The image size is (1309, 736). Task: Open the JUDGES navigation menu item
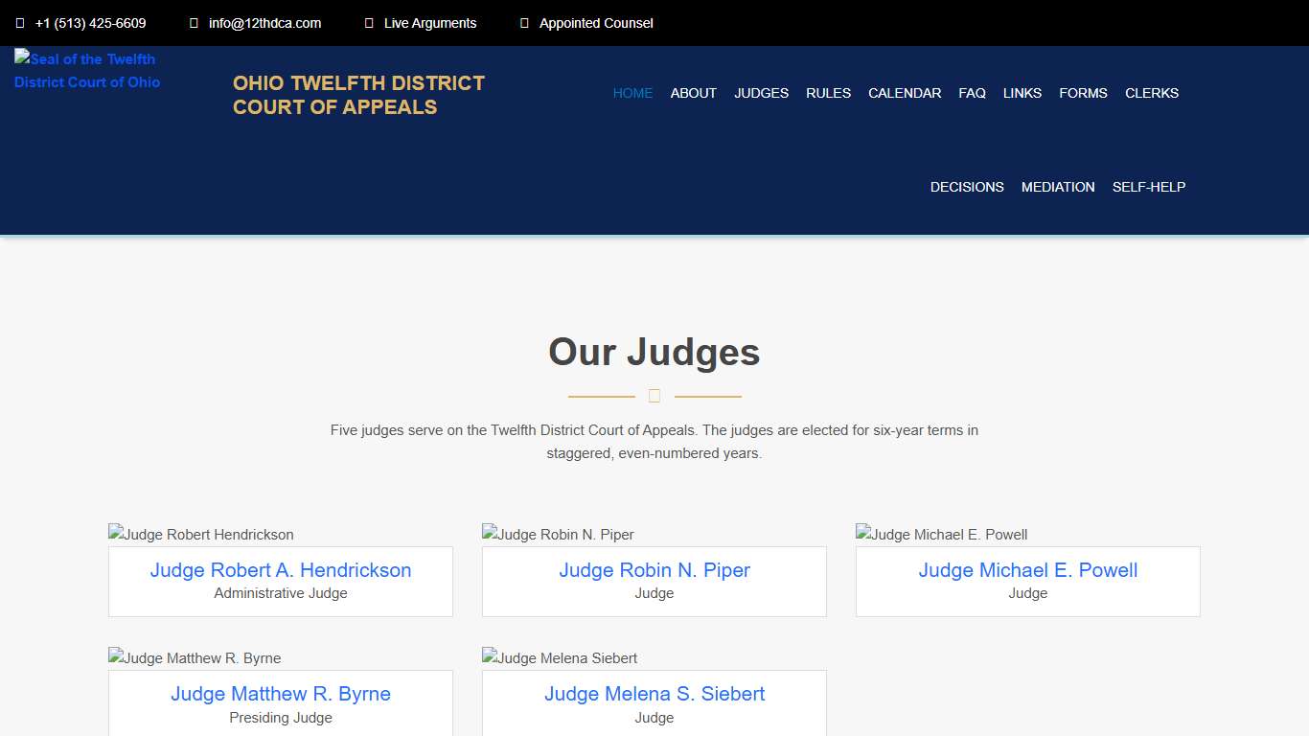[x=761, y=93]
